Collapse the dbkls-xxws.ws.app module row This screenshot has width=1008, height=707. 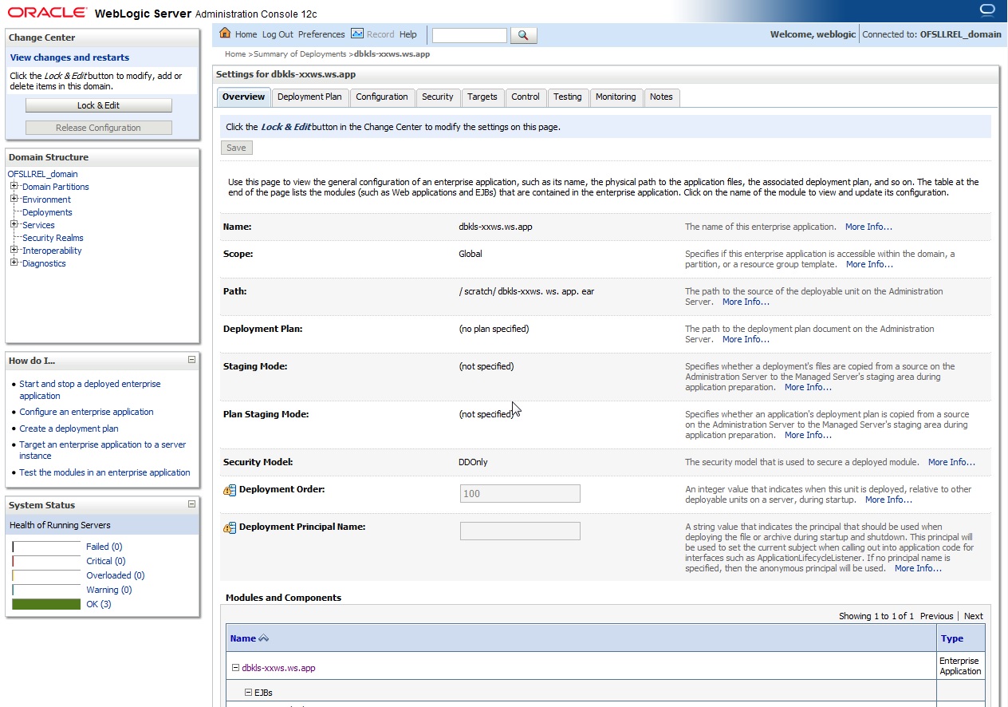pyautogui.click(x=235, y=668)
